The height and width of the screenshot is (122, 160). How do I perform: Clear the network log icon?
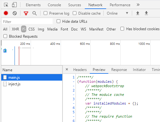[15, 13]
